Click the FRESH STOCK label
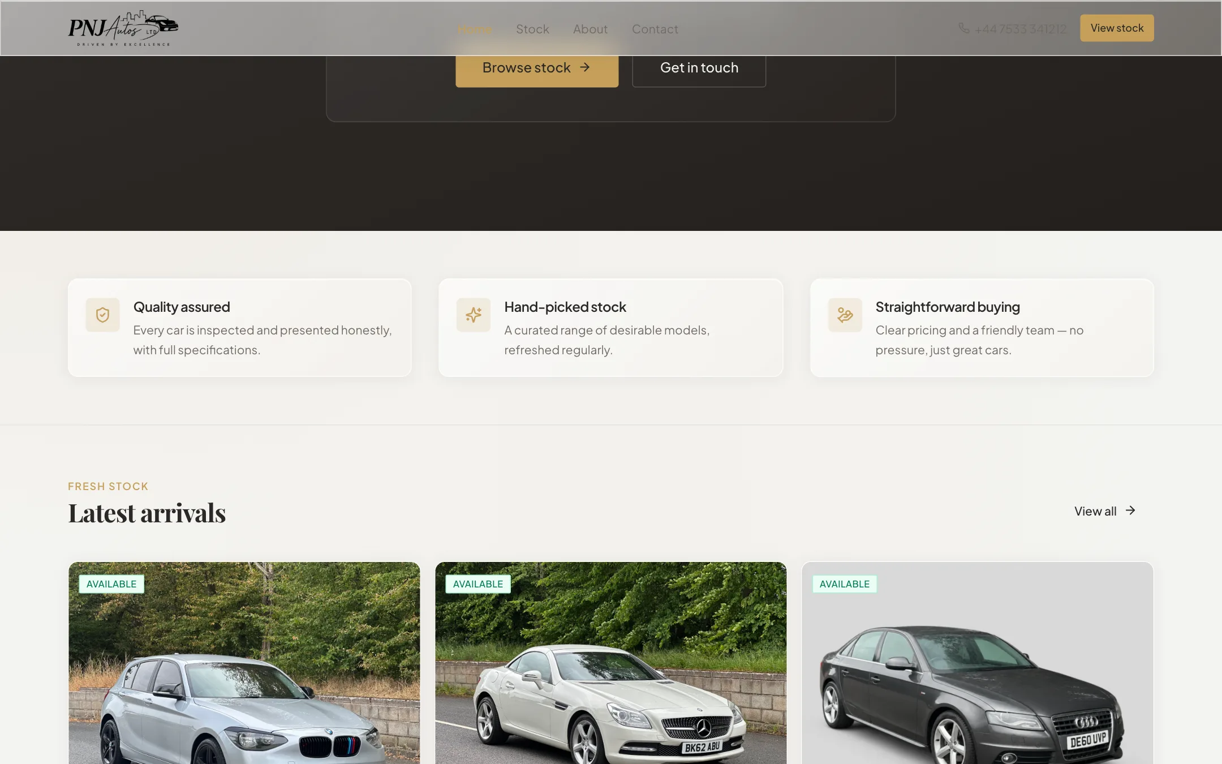Screen dimensions: 1222x764 click(108, 486)
